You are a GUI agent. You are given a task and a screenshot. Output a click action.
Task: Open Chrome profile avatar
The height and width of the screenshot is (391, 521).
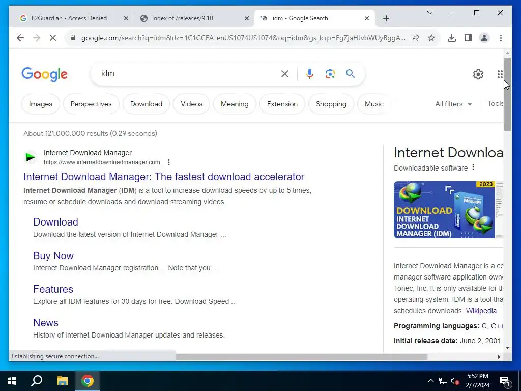click(484, 38)
